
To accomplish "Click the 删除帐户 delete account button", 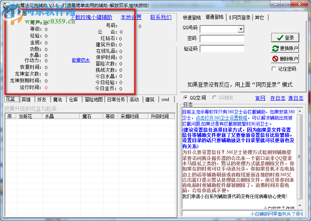I will 285,58.
